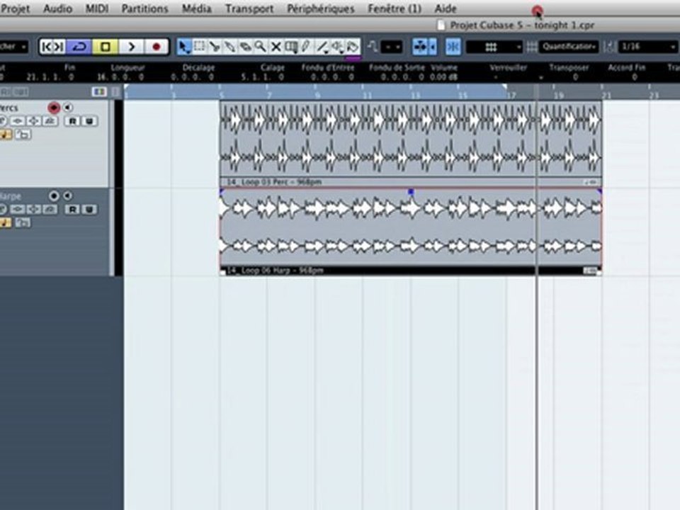Select the Line tool
The width and height of the screenshot is (680, 510).
click(322, 47)
